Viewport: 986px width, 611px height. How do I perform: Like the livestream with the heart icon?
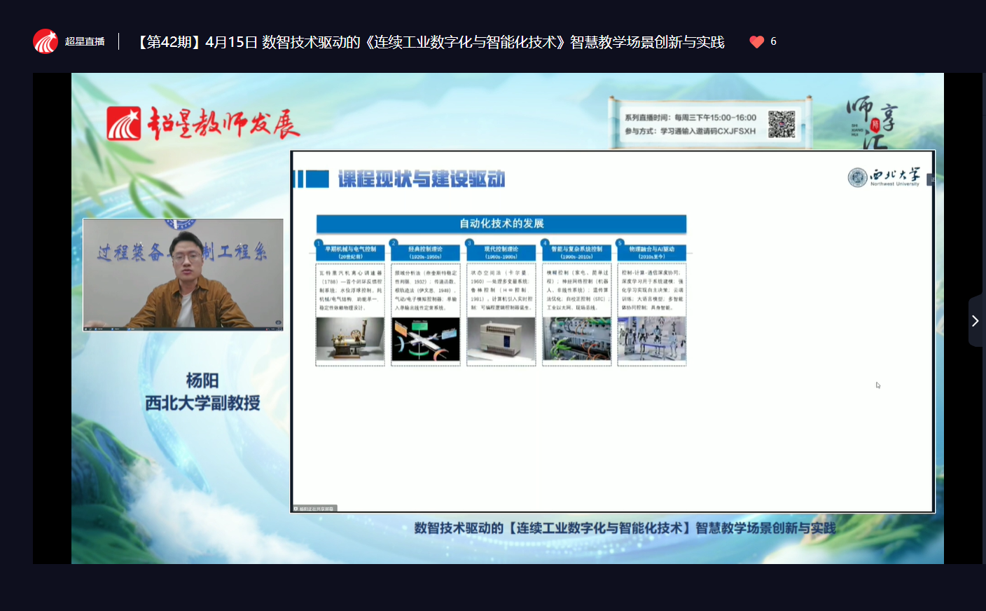[x=756, y=42]
